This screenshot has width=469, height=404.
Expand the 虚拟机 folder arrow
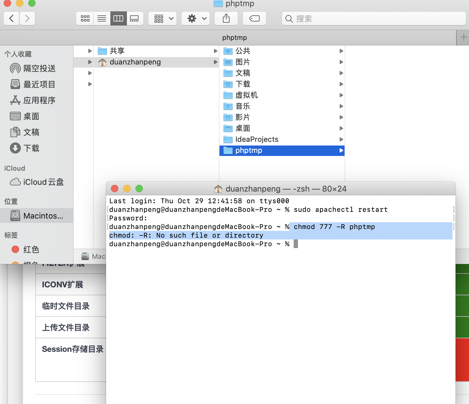pyautogui.click(x=341, y=95)
